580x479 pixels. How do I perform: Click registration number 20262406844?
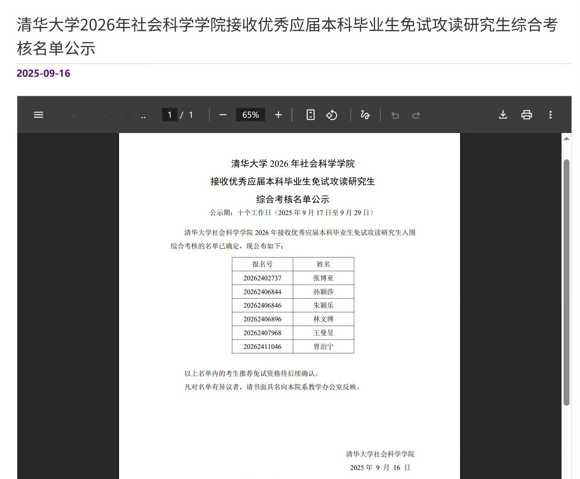click(x=262, y=292)
